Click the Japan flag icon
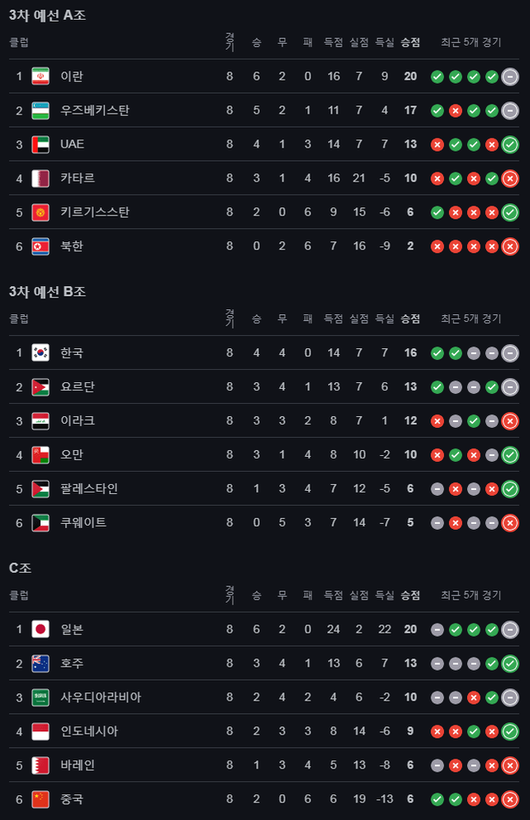 point(41,629)
